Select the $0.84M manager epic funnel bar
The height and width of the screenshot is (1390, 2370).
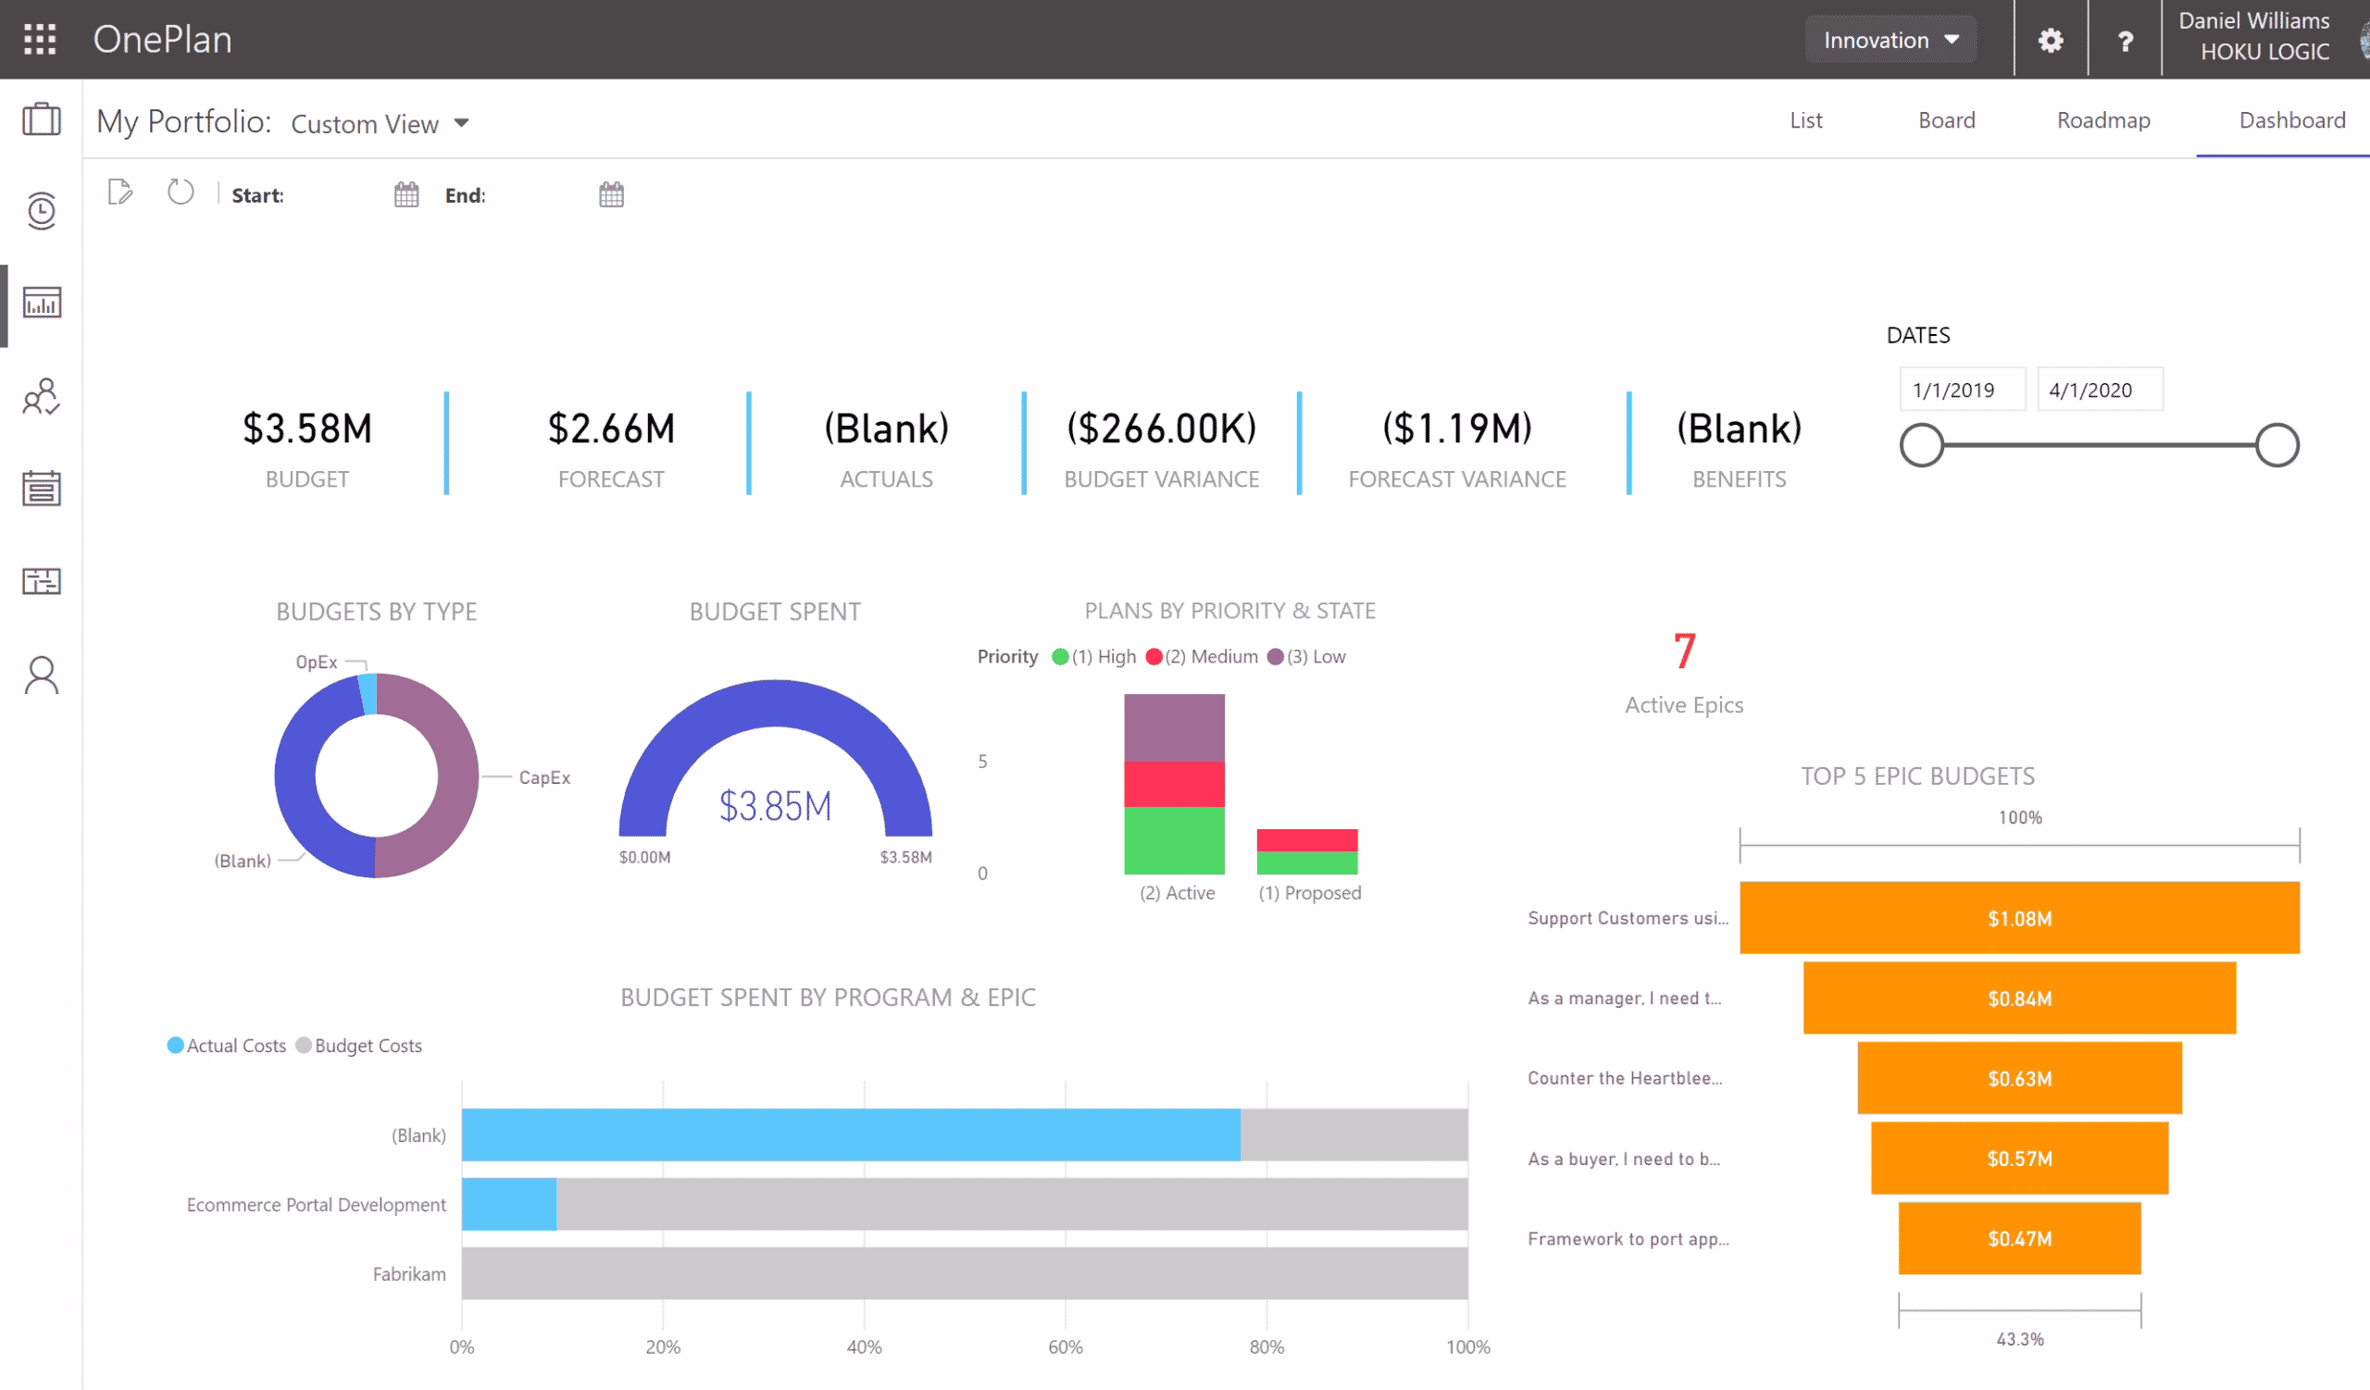[x=2019, y=999]
